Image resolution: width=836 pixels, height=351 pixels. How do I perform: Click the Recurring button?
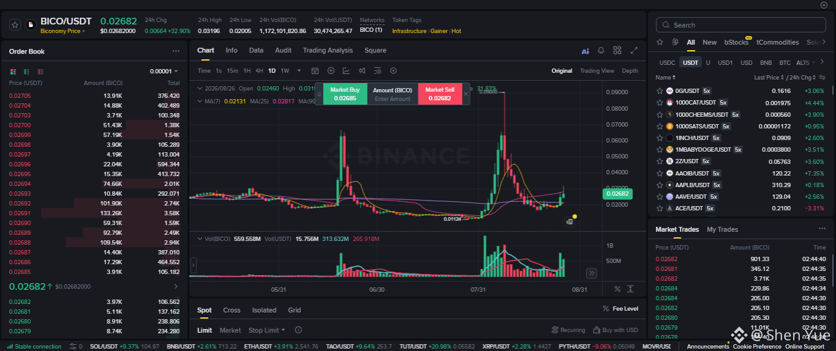pos(568,330)
